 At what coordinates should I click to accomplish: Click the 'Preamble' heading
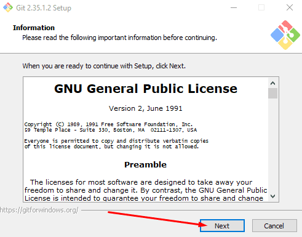pyautogui.click(x=145, y=164)
